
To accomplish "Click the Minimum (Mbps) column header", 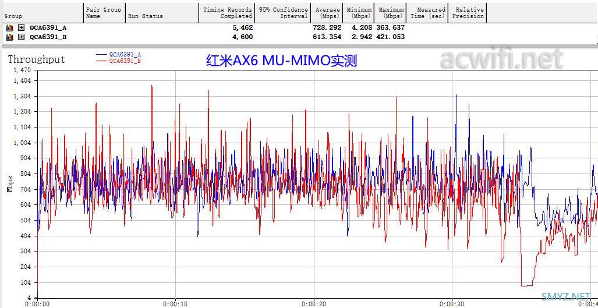I will (359, 13).
